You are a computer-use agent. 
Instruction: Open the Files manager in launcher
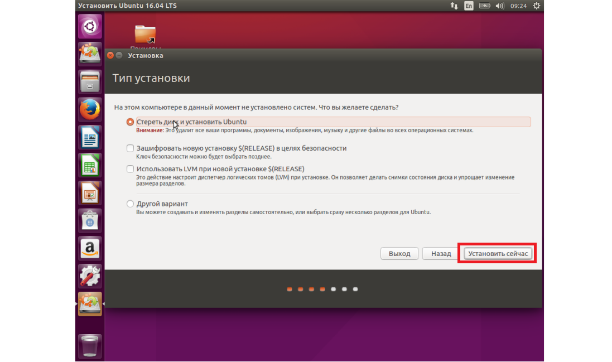(x=90, y=81)
